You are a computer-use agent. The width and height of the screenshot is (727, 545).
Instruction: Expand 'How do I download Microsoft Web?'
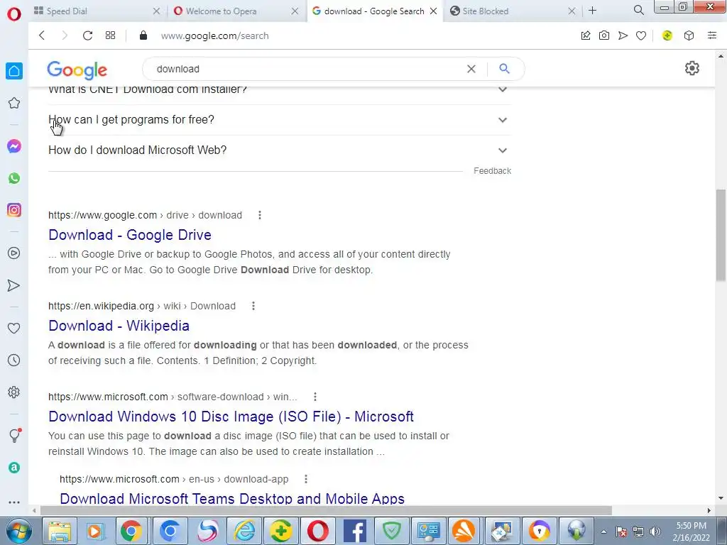pos(280,150)
